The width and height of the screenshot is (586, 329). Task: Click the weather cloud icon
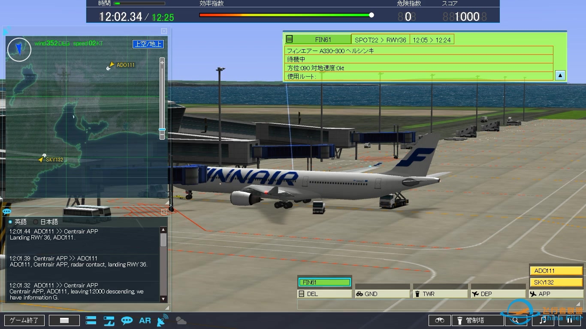pos(181,320)
